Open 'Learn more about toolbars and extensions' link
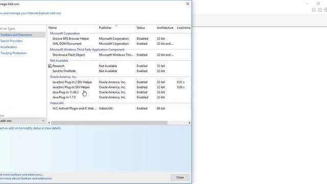 click(26, 178)
